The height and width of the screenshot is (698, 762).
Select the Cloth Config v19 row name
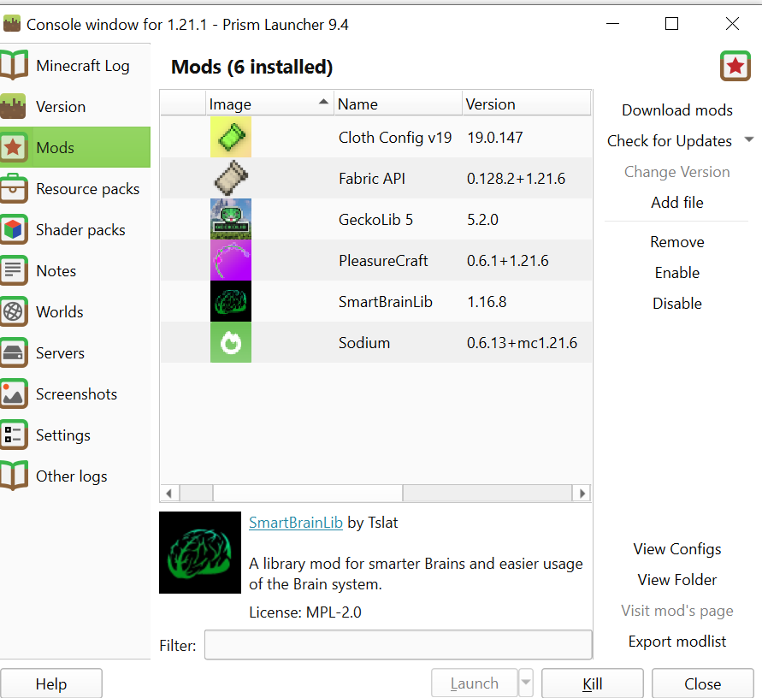(395, 138)
